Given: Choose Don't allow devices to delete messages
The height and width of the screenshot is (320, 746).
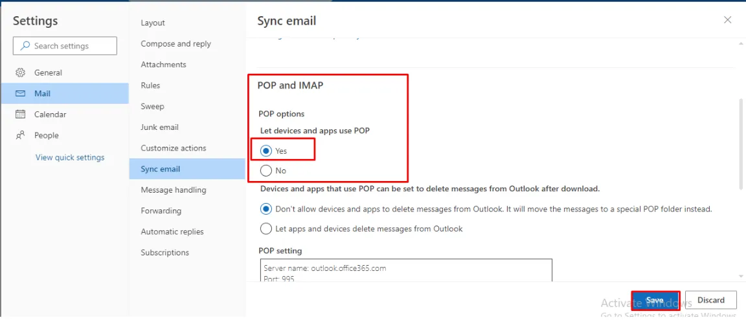Looking at the screenshot, I should pyautogui.click(x=266, y=209).
